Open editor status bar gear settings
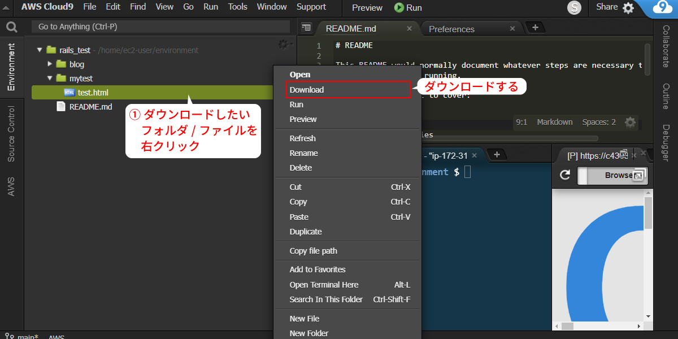 (630, 122)
